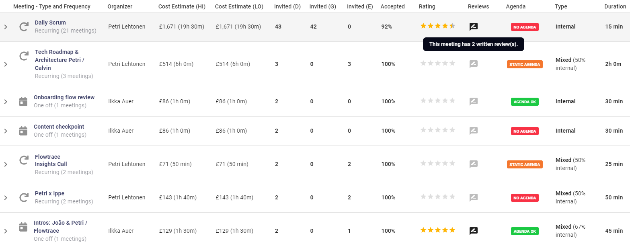Rate the Onboarding flow review stars
The image size is (630, 246).
(437, 101)
